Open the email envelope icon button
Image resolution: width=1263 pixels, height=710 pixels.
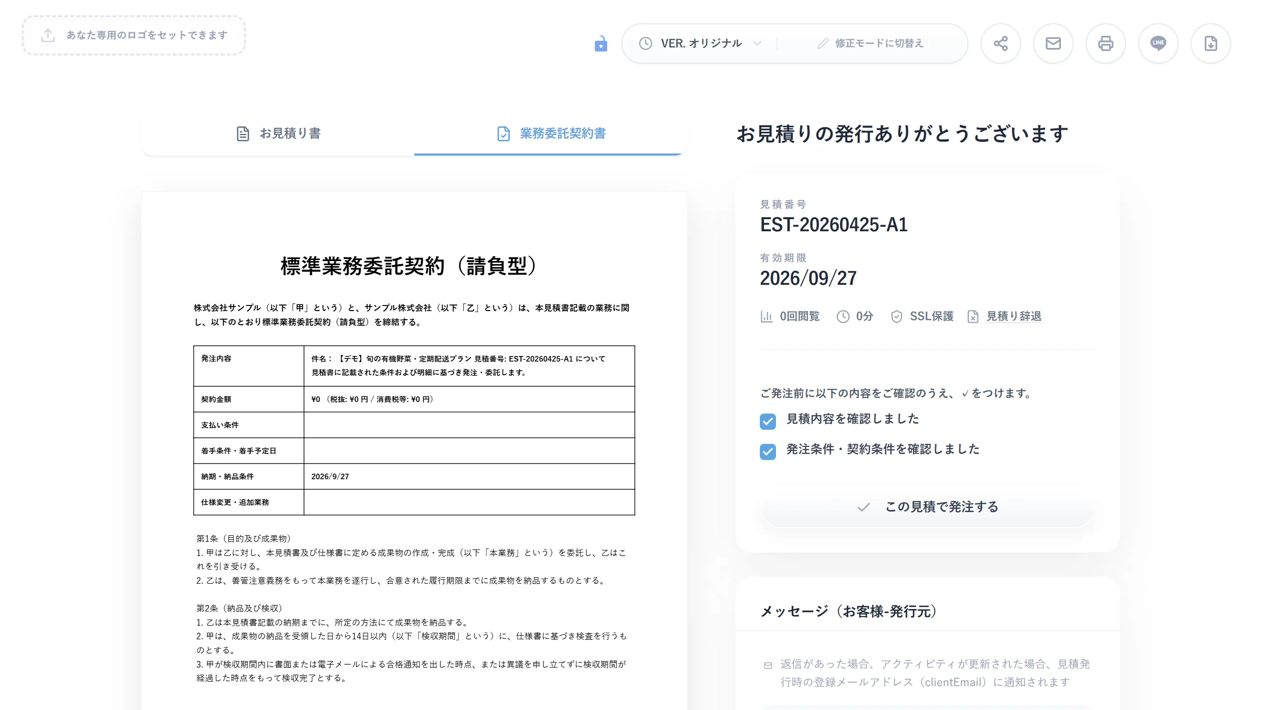(1053, 43)
